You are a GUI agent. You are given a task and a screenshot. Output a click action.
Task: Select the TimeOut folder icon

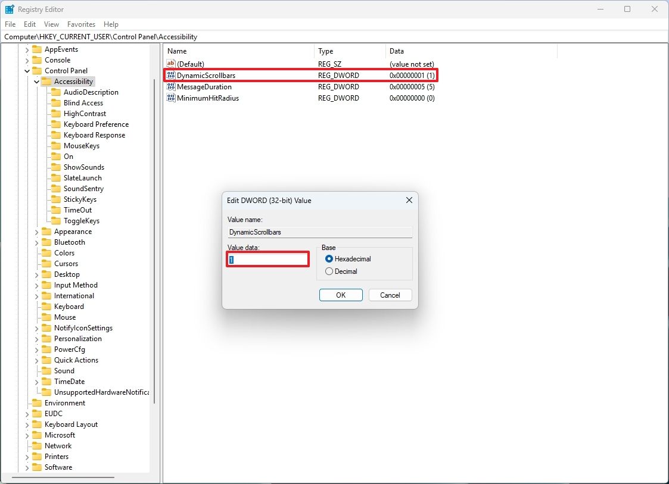pyautogui.click(x=56, y=210)
